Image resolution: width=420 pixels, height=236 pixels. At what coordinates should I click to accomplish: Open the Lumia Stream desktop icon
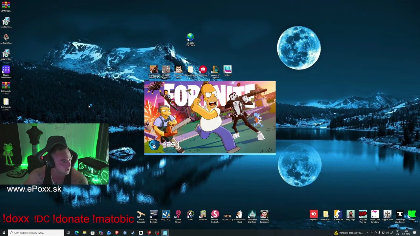click(178, 217)
